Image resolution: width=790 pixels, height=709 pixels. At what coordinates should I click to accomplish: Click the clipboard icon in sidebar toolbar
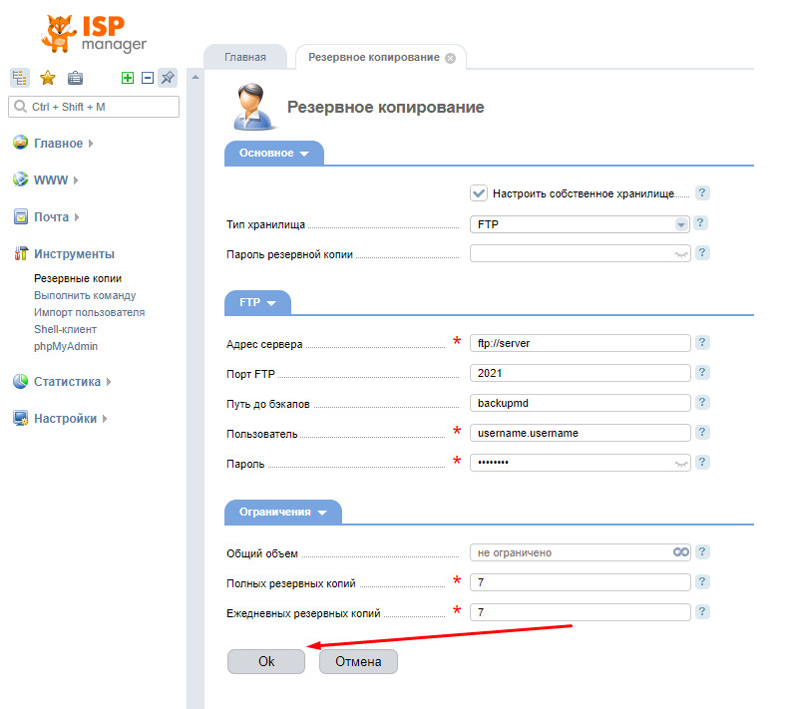75,78
